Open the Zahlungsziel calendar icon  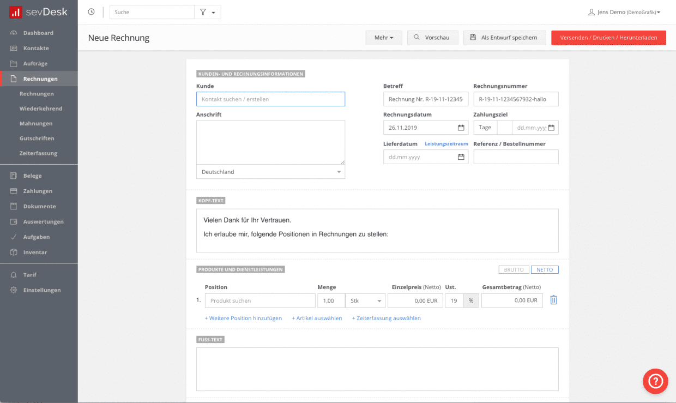click(x=551, y=128)
